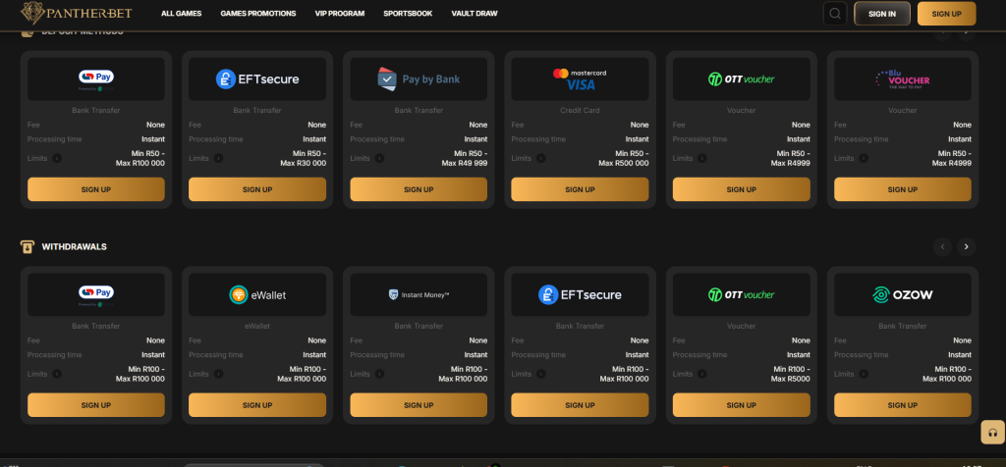This screenshot has width=1006, height=467.
Task: Click Sign In button
Action: (882, 14)
